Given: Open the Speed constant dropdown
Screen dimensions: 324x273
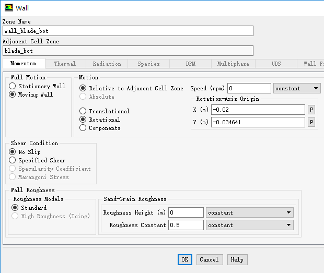Looking at the screenshot, I should (296, 88).
